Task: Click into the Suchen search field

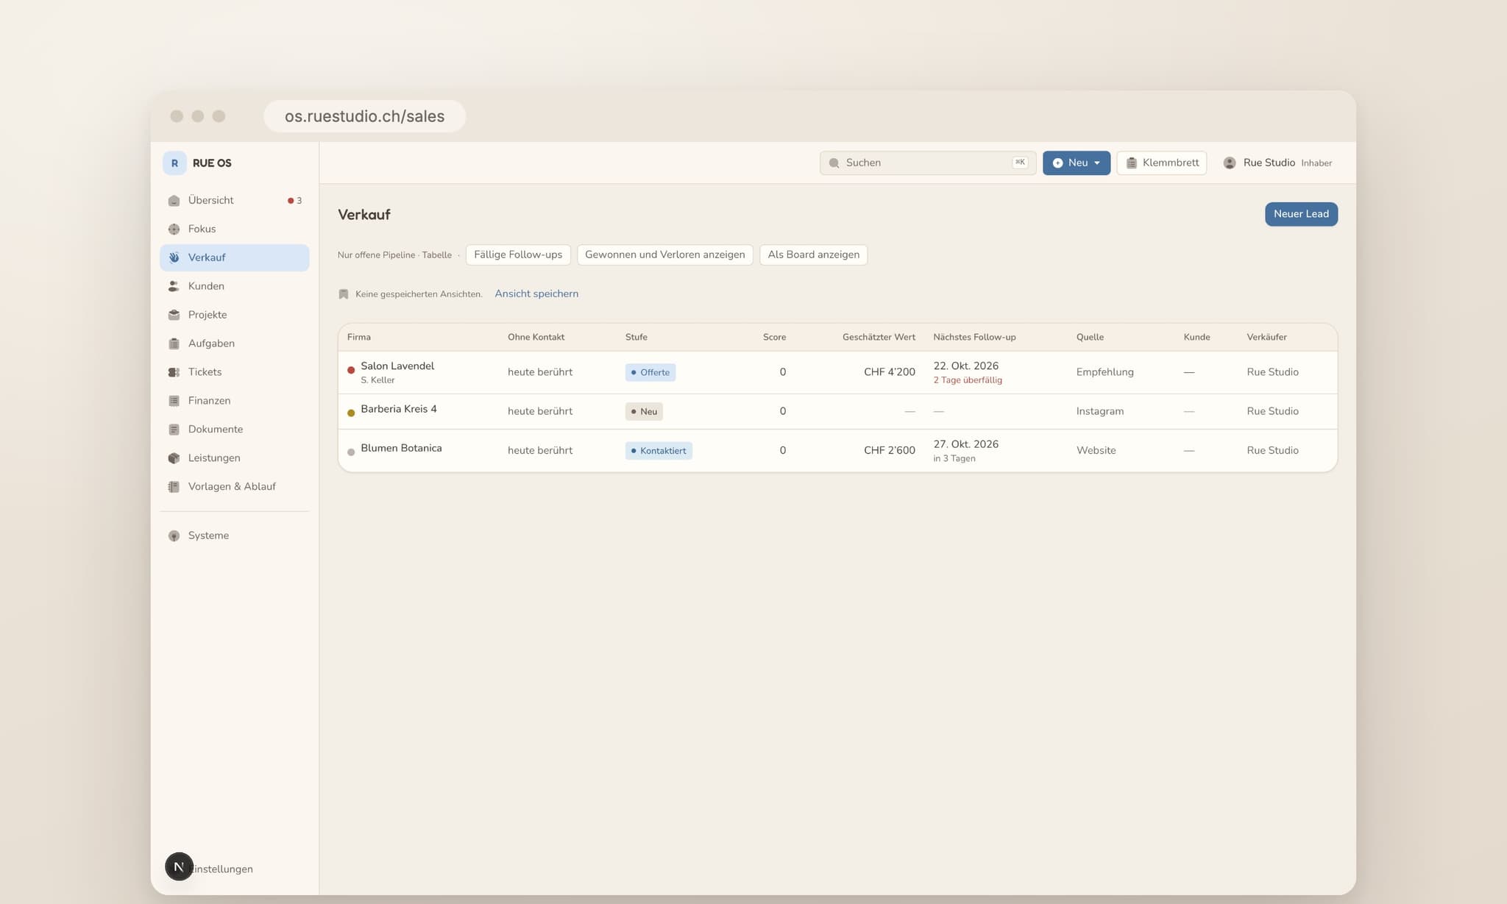Action: click(928, 163)
